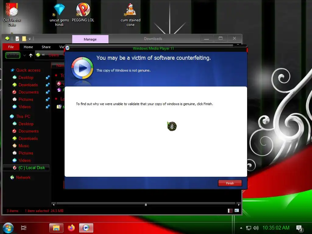Click the Network icon in sidebar

12,177
